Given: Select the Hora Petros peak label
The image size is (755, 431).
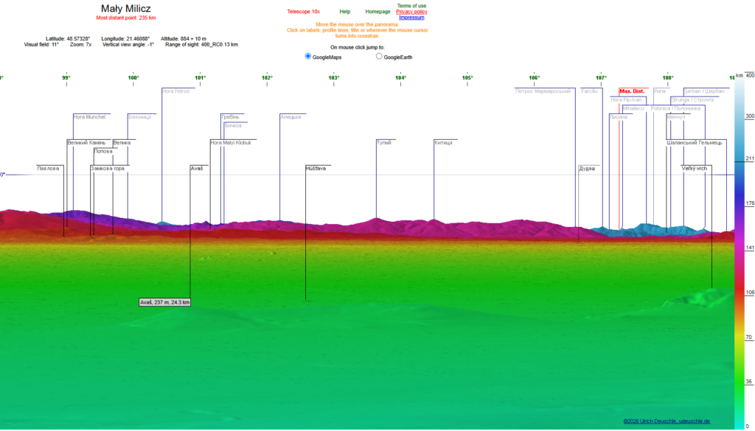Looking at the screenshot, I should pos(175,91).
